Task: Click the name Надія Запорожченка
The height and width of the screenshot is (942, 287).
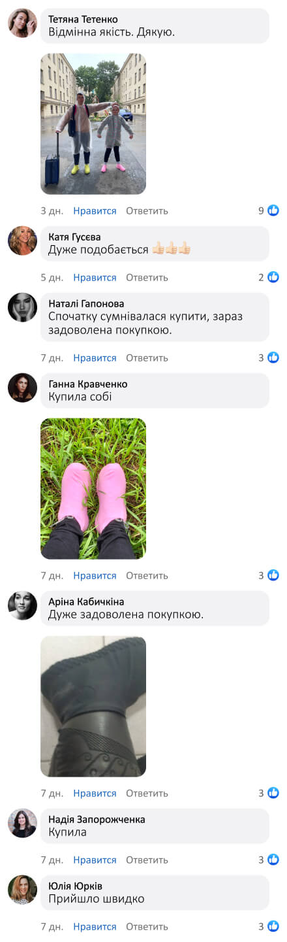Action: [97, 819]
